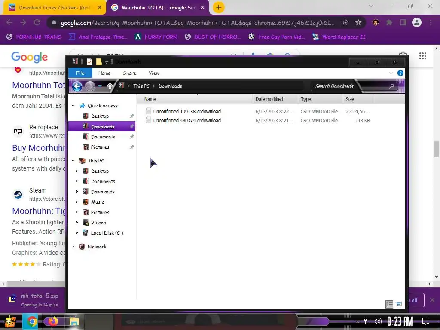Close the Moorhuhn TOTAL Google Search tab
This screenshot has height=330, width=440.
click(x=202, y=8)
